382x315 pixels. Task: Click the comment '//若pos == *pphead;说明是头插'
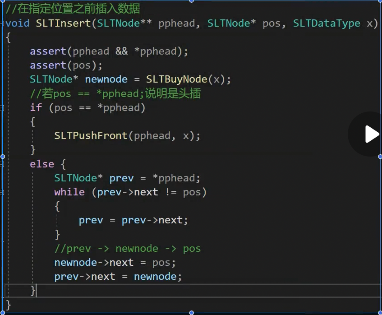[x=115, y=93]
